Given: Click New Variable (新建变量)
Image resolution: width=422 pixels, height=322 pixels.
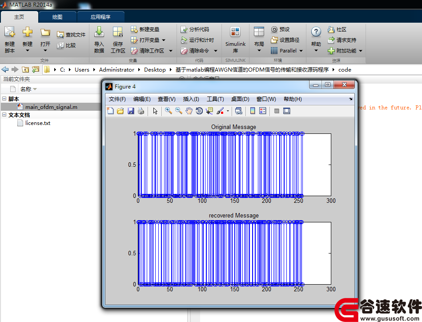Looking at the screenshot, I should pyautogui.click(x=145, y=29).
